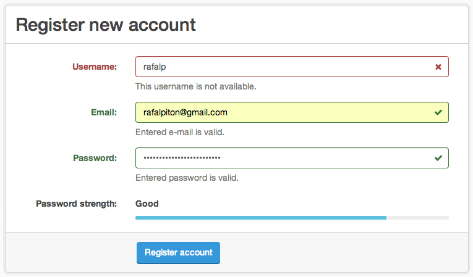Viewport: 473px width, 277px height.
Task: Click the Register new account heading
Action: point(106,25)
